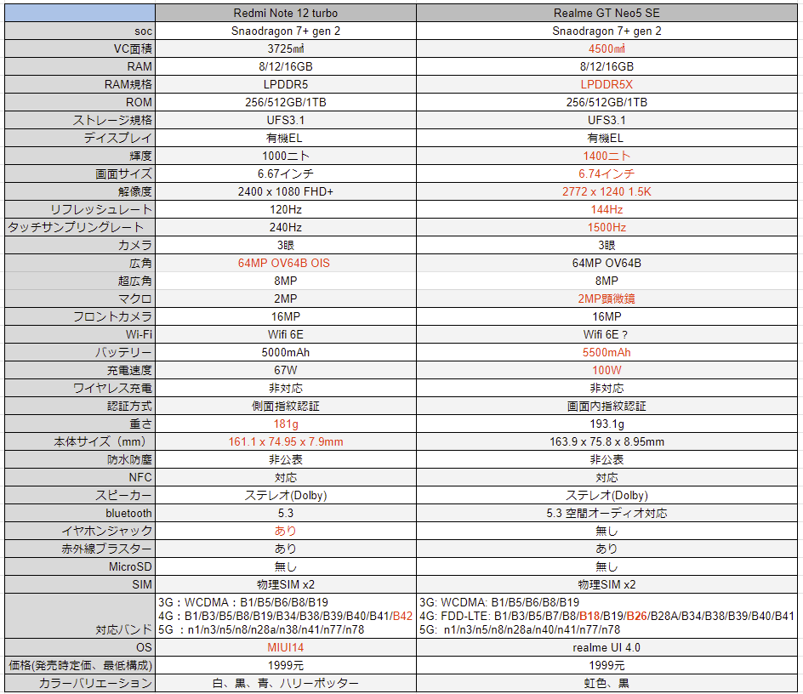Click the 'ストレージ規格' row label
Image resolution: width=803 pixels, height=694 pixels.
point(80,120)
